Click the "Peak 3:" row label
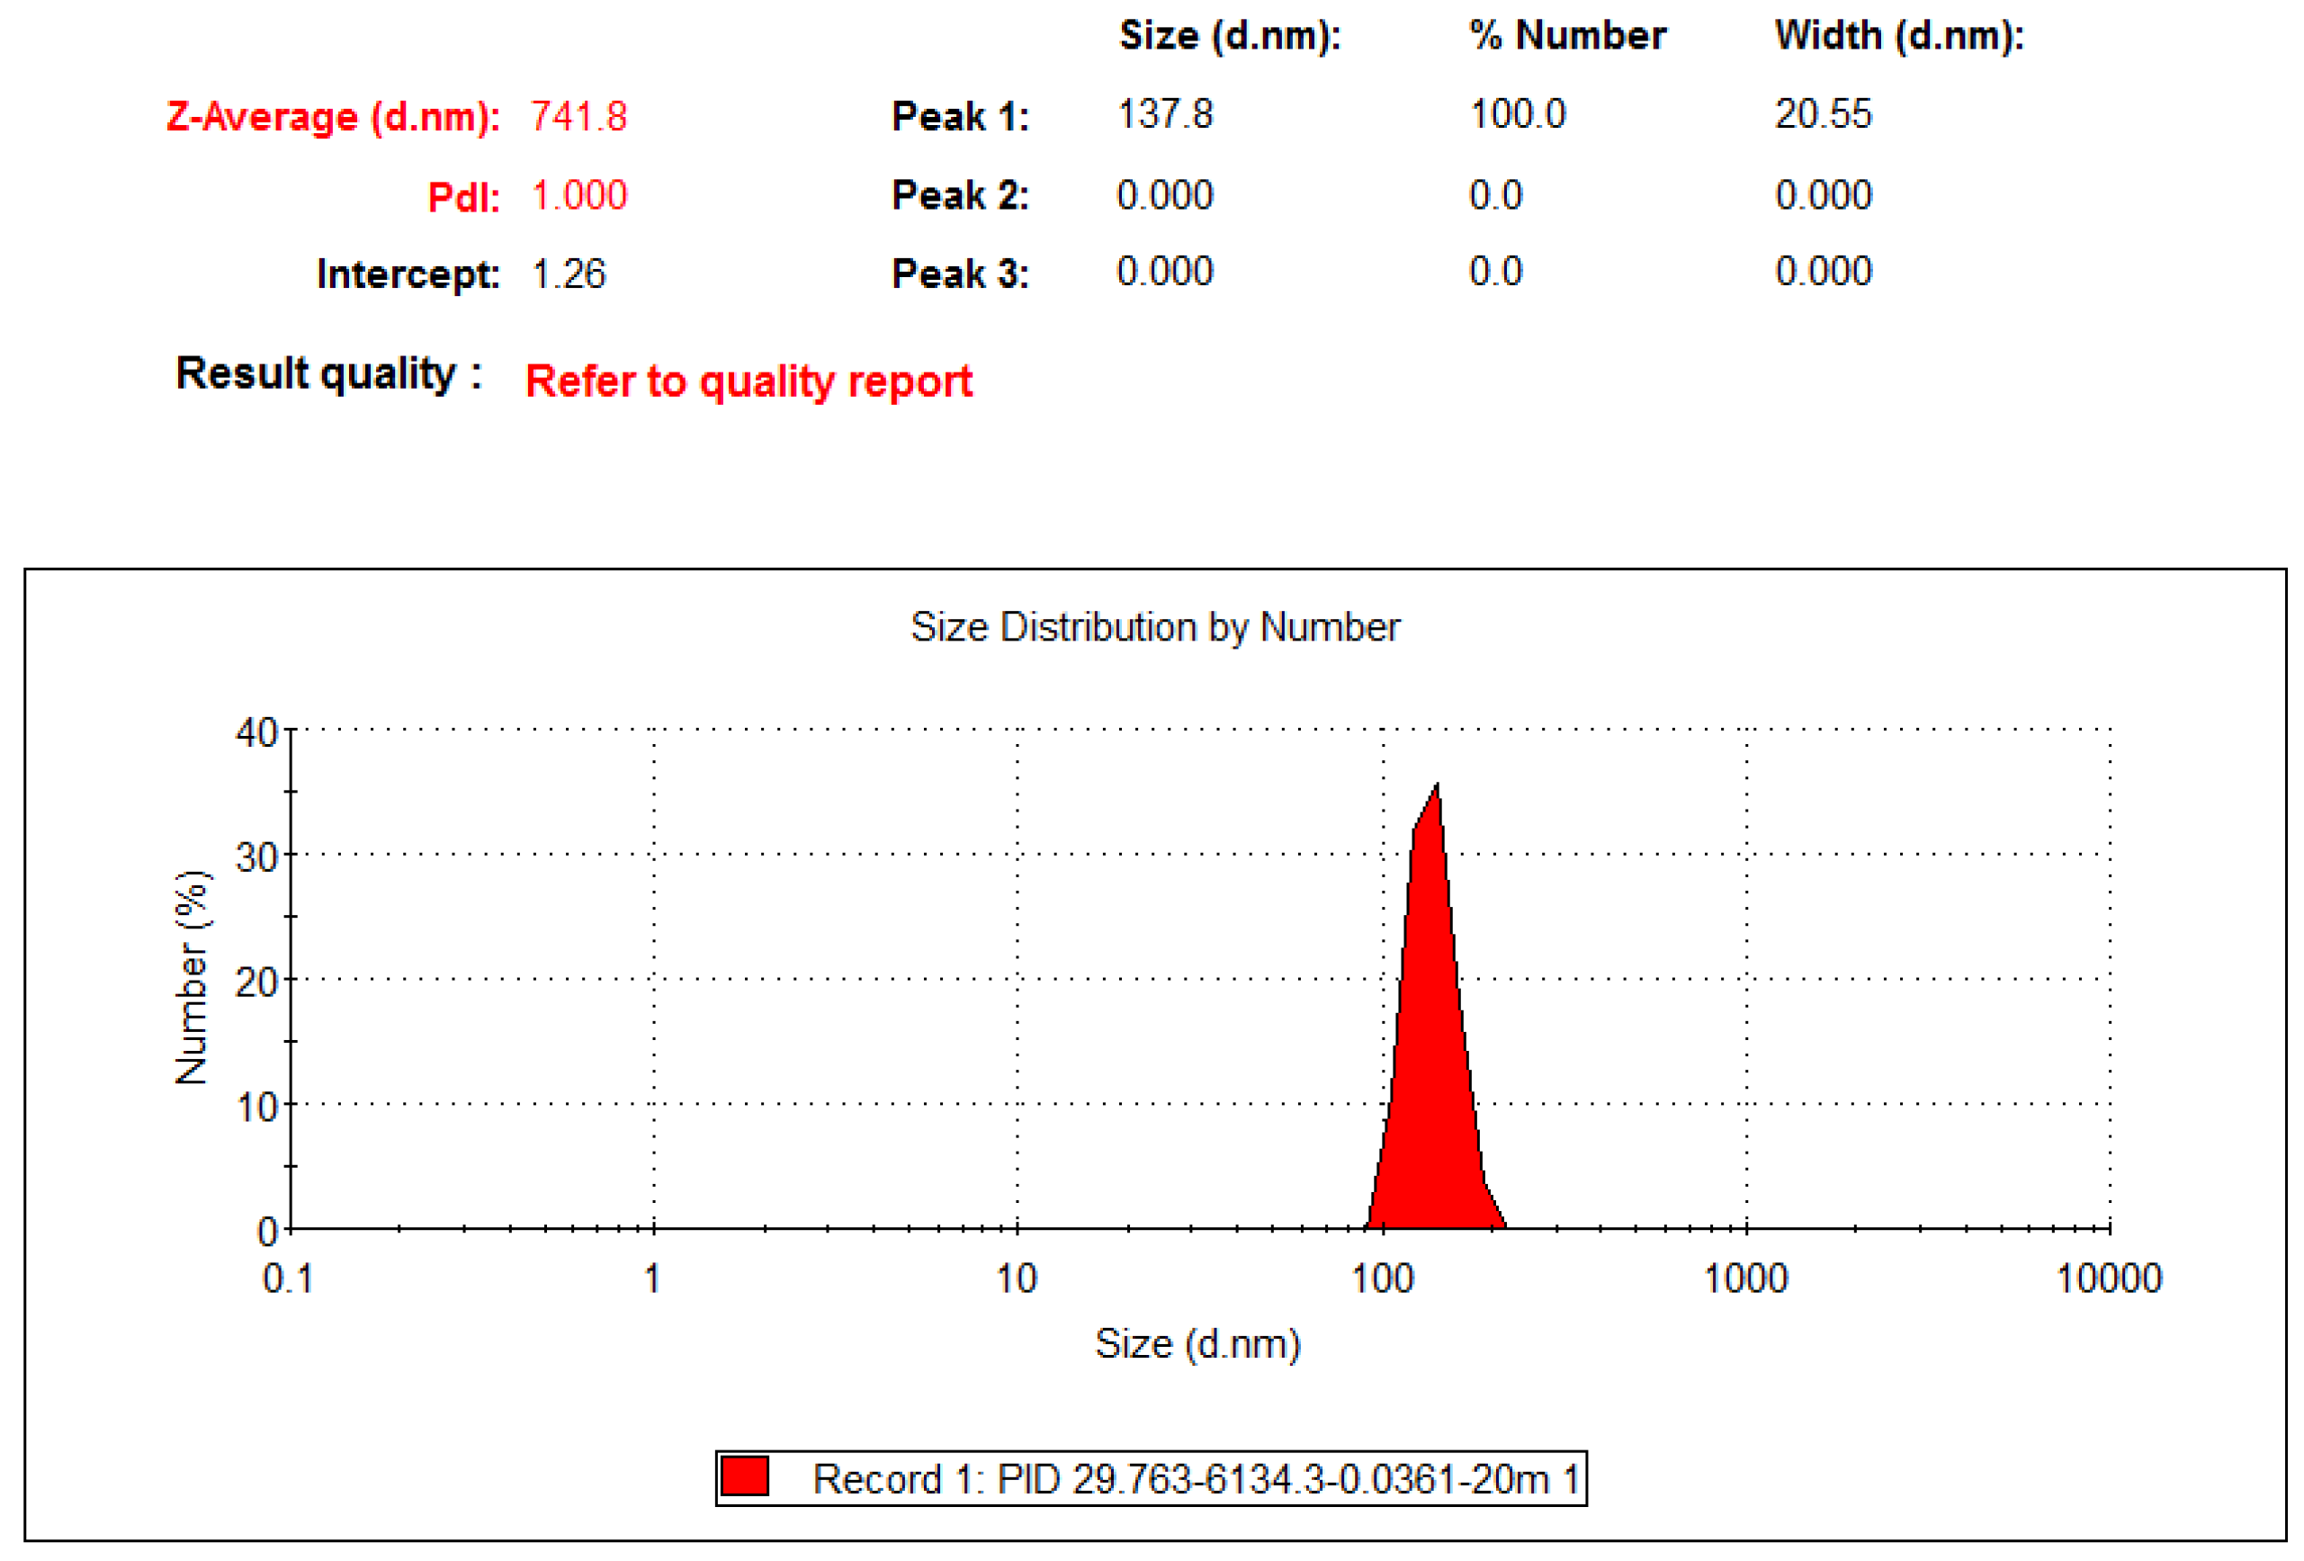The height and width of the screenshot is (1561, 2304). pos(960,274)
